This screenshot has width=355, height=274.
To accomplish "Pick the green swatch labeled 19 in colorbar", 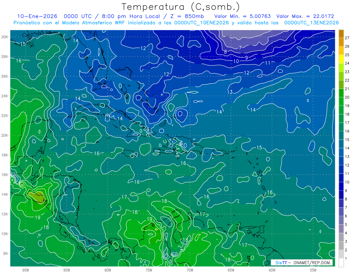I will 341,101.
